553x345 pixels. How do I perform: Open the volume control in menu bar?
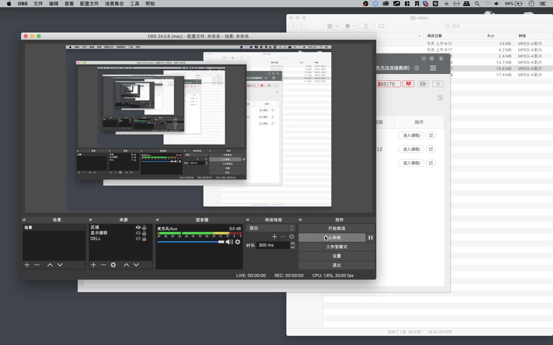pyautogui.click(x=497, y=4)
